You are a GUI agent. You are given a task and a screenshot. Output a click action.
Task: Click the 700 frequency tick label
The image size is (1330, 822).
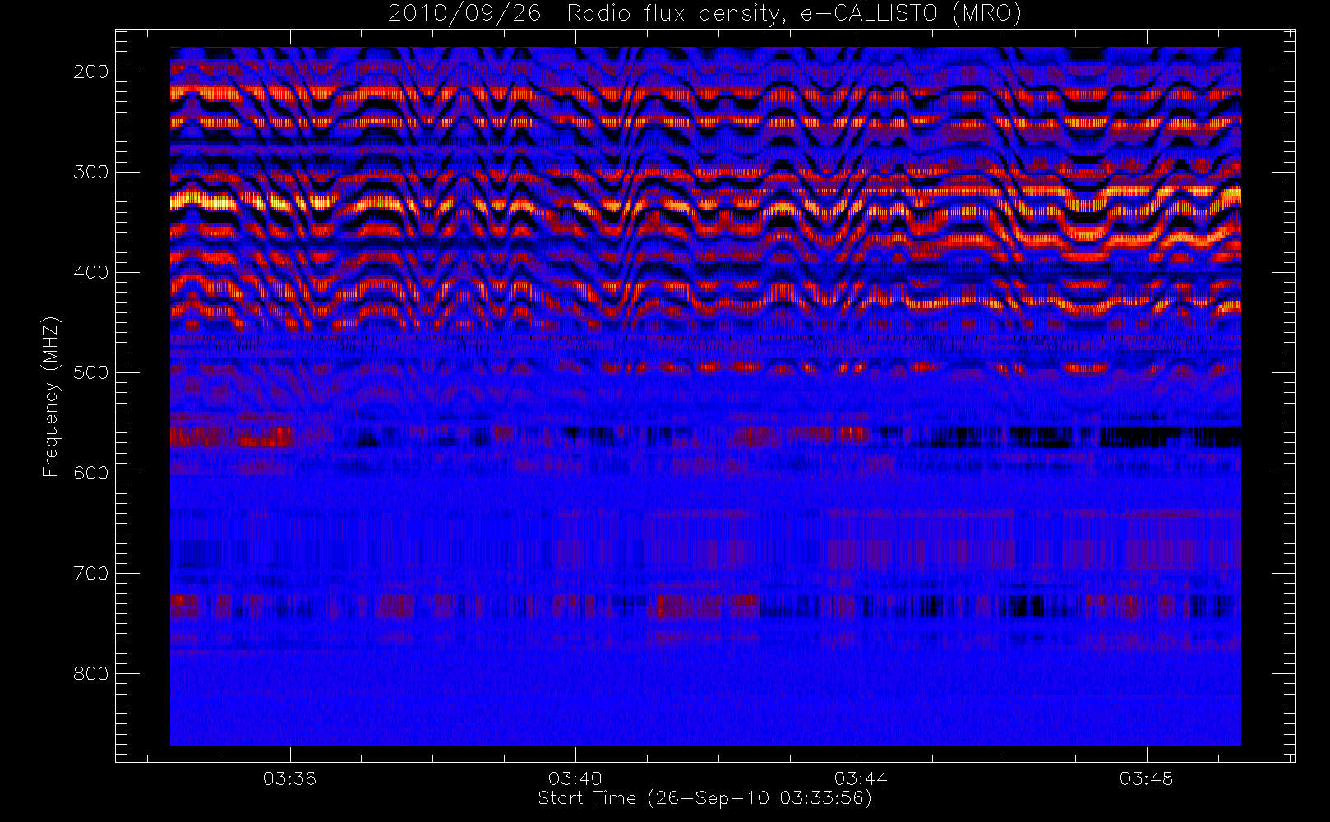point(91,573)
